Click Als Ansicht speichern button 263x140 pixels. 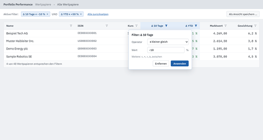coord(243,14)
